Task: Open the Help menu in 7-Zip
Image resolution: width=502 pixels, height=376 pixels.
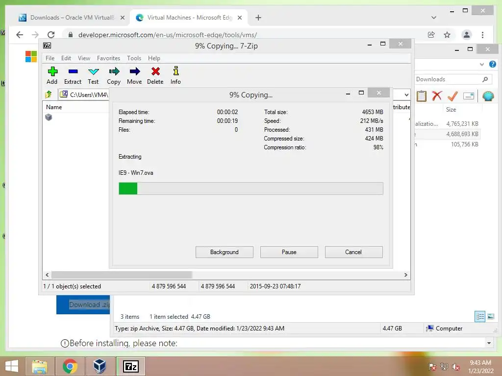Action: pyautogui.click(x=154, y=58)
